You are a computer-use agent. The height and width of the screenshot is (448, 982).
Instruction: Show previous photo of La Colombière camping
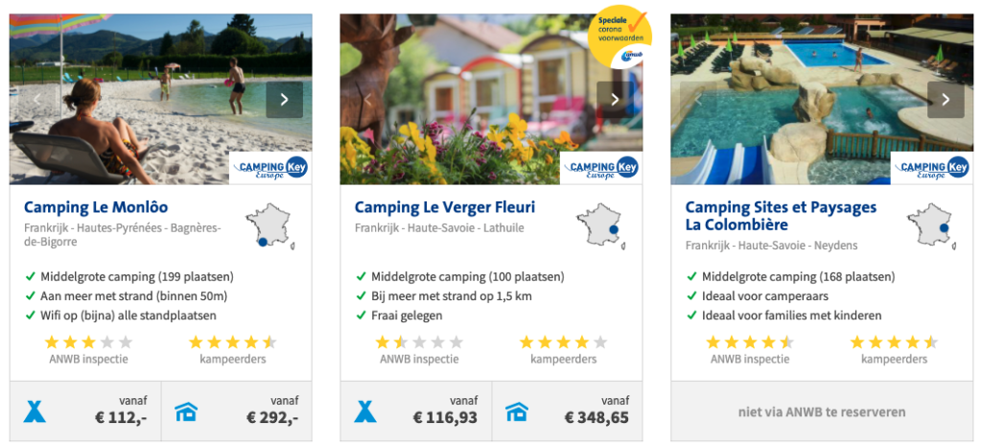pos(699,100)
